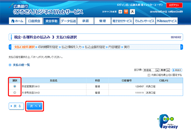
Task: Click the date and time display
Action: pyautogui.click(x=166, y=12)
